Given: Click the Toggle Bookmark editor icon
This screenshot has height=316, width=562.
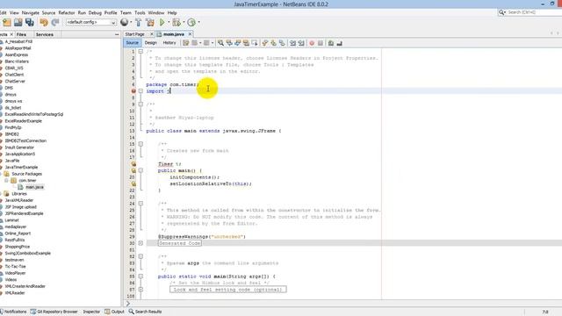Looking at the screenshot, I should [x=283, y=43].
